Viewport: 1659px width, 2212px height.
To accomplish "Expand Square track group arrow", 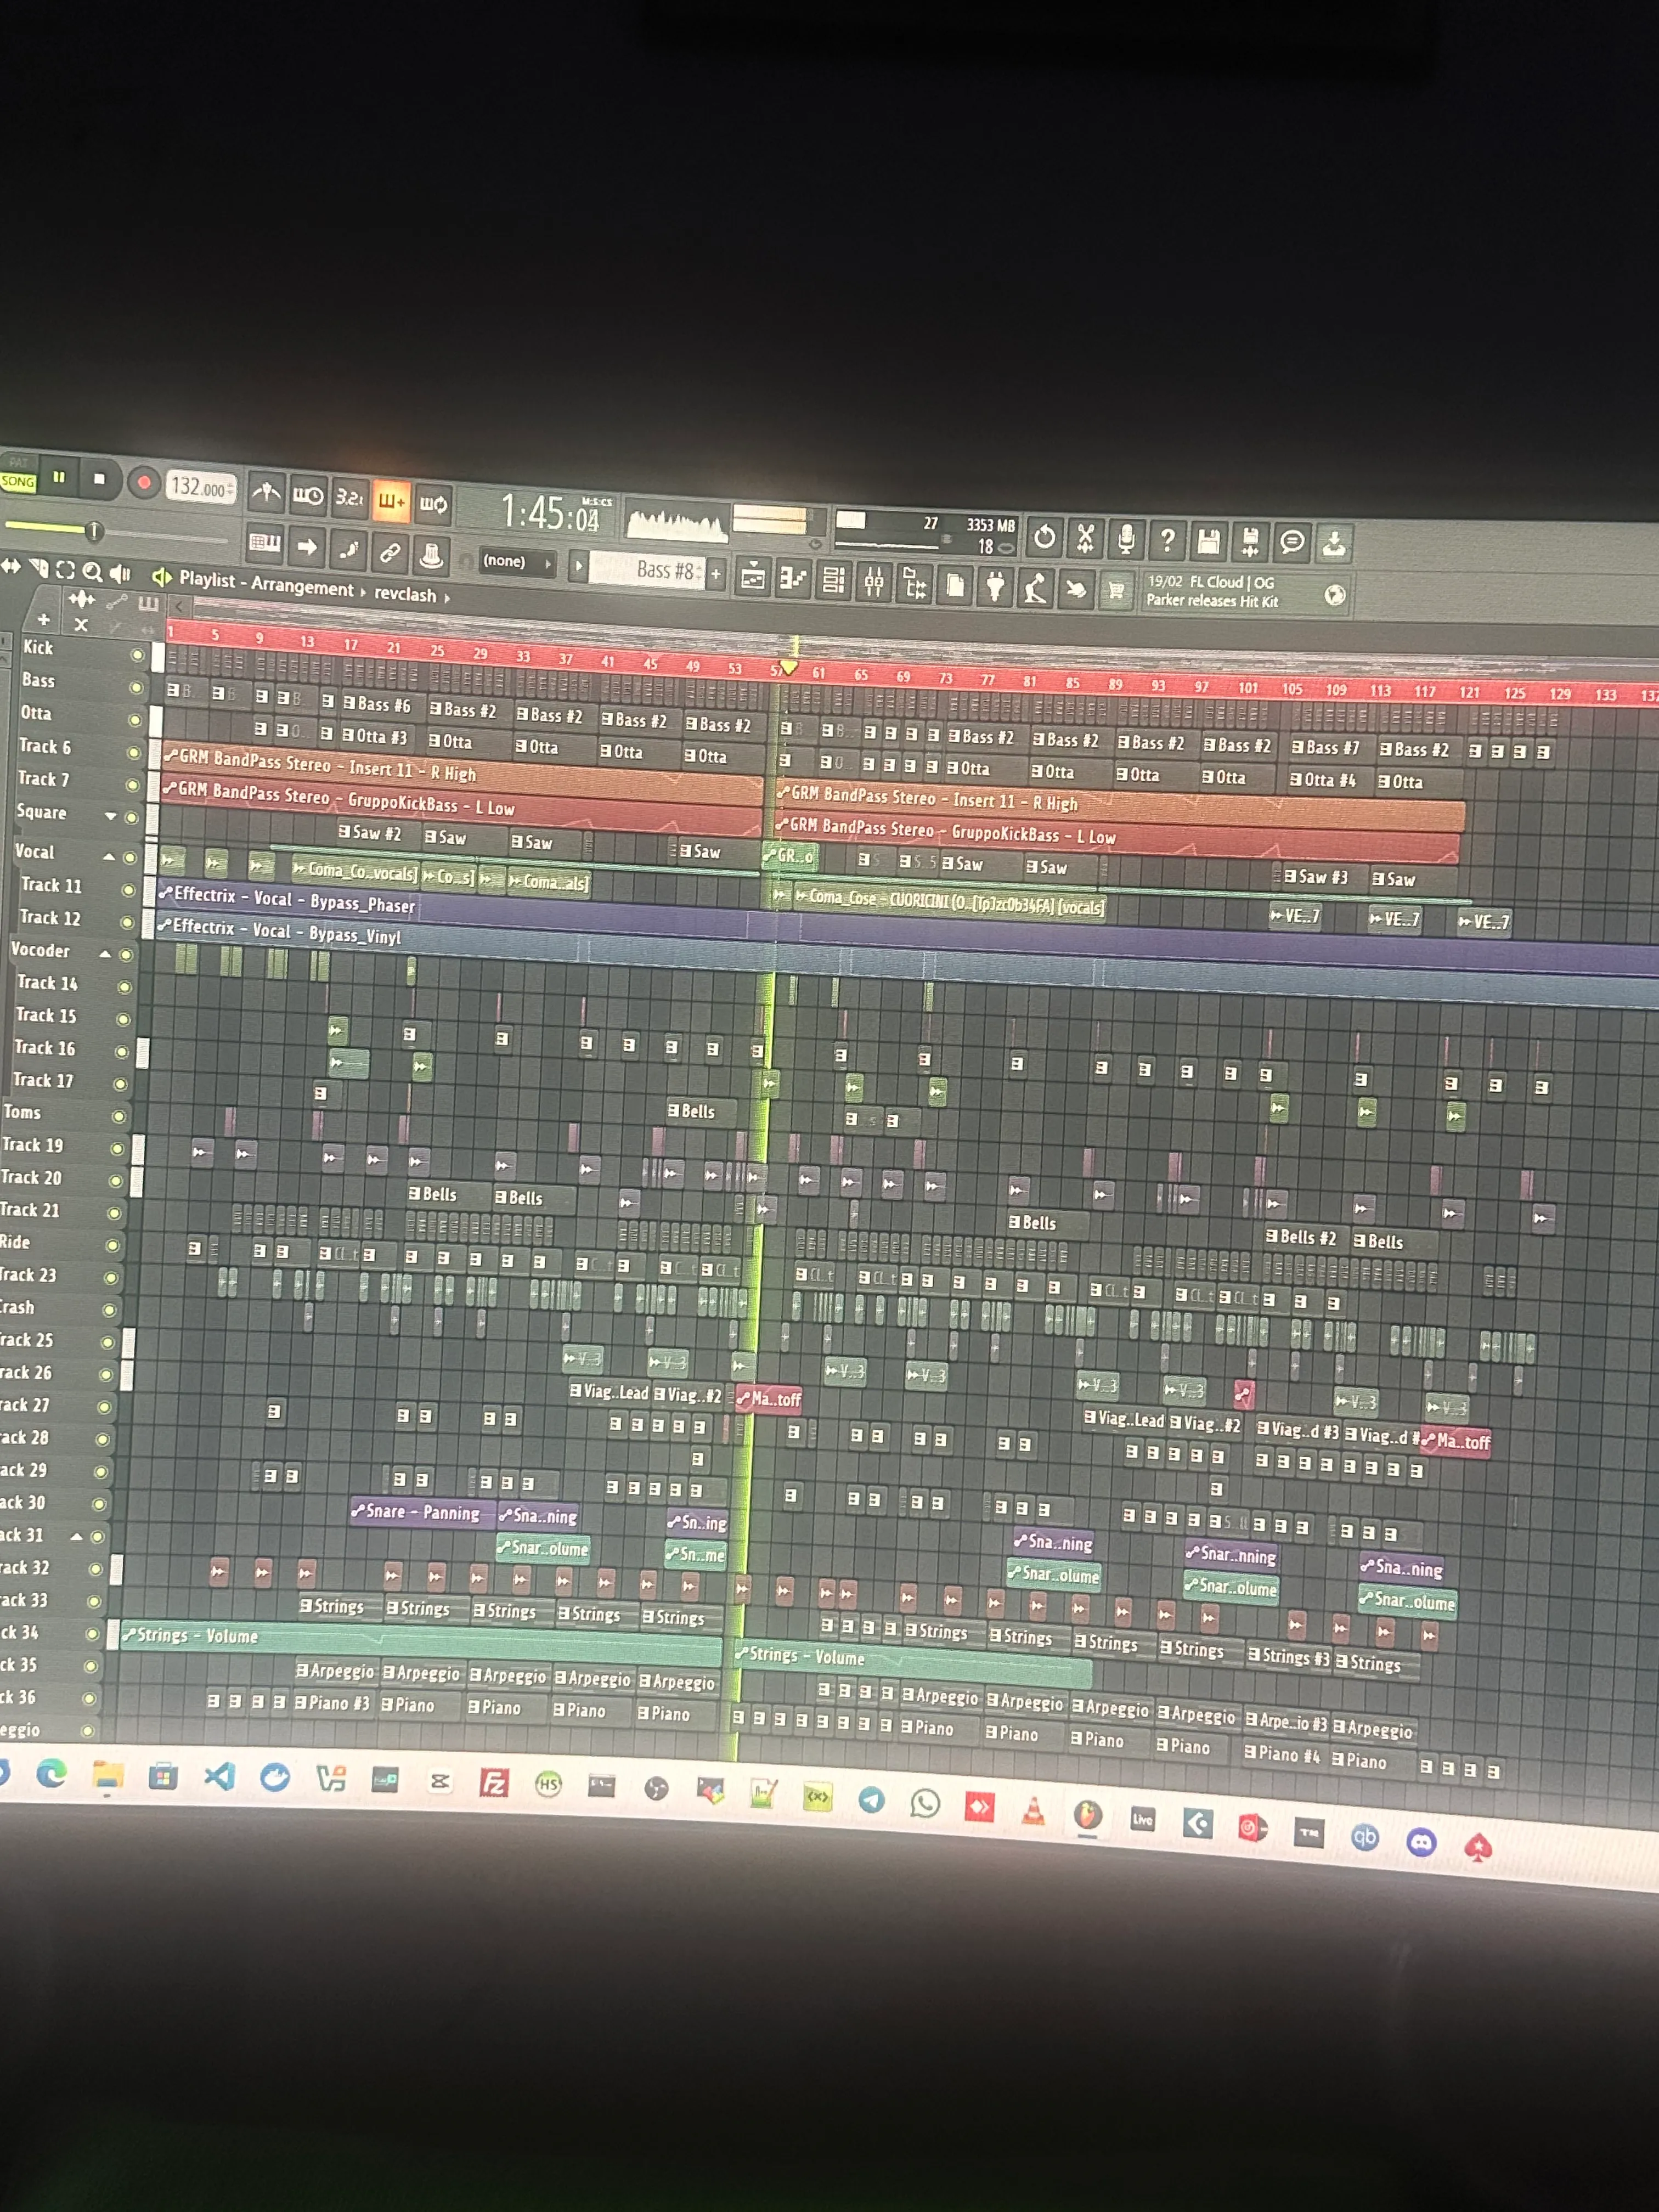I will point(110,817).
